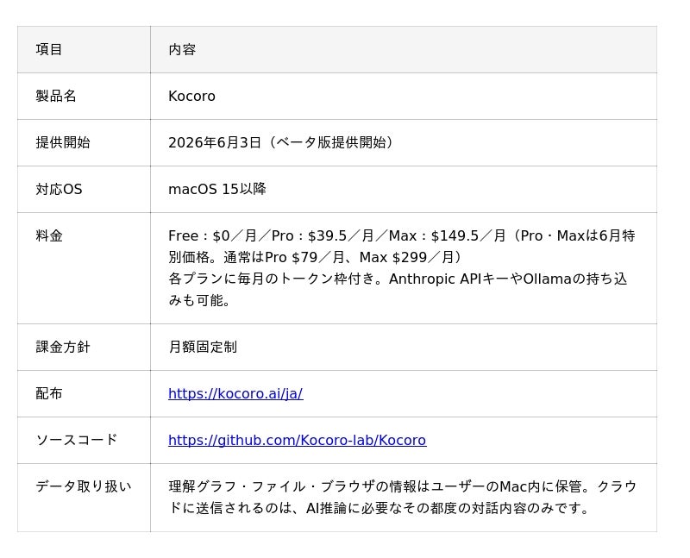
Task: Click the Free：$0／月 pricing line
Action: tap(401, 235)
